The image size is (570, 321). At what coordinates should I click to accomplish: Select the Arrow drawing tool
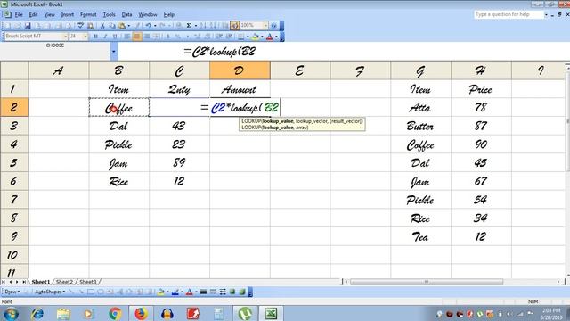point(81,292)
